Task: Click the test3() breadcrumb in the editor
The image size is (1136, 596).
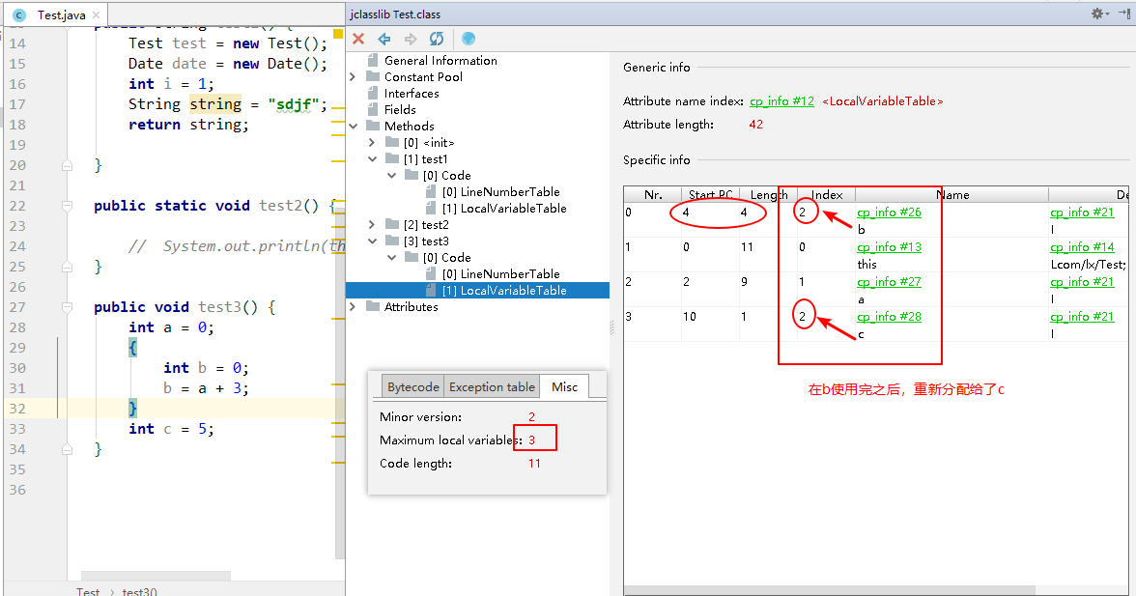Action: click(x=140, y=592)
